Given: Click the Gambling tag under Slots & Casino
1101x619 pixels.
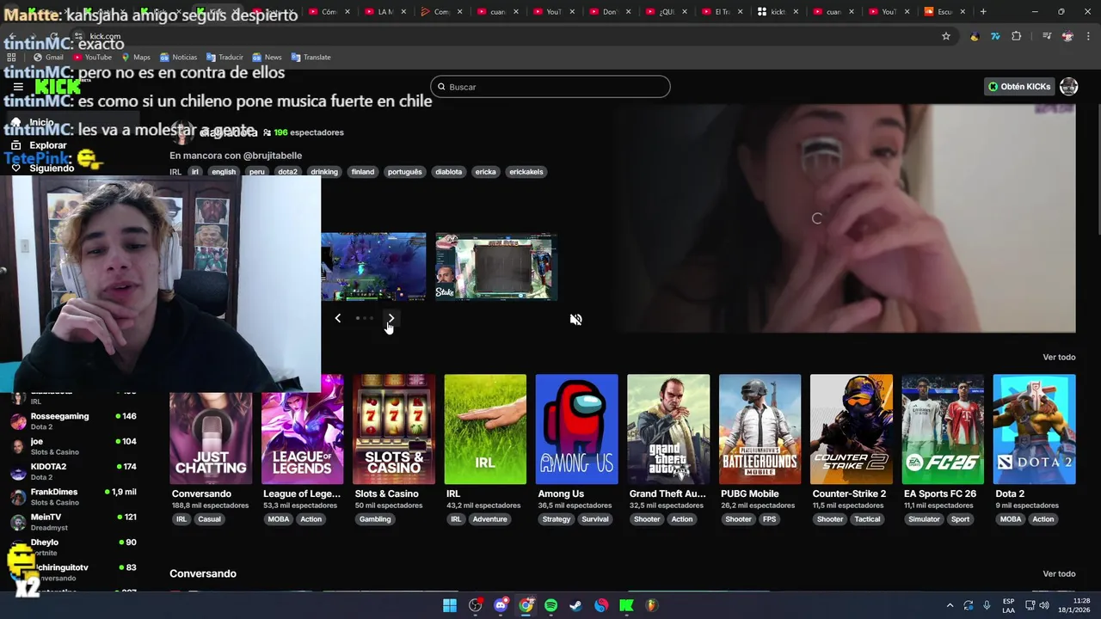Looking at the screenshot, I should pos(375,519).
